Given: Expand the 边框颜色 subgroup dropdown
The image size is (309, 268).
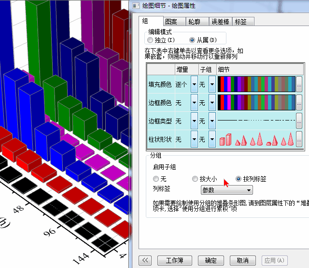Looking at the screenshot, I should tap(211, 103).
